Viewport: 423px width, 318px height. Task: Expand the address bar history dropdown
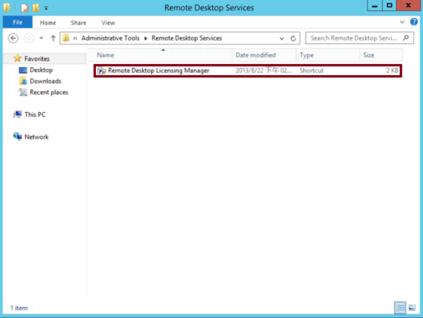click(x=282, y=38)
